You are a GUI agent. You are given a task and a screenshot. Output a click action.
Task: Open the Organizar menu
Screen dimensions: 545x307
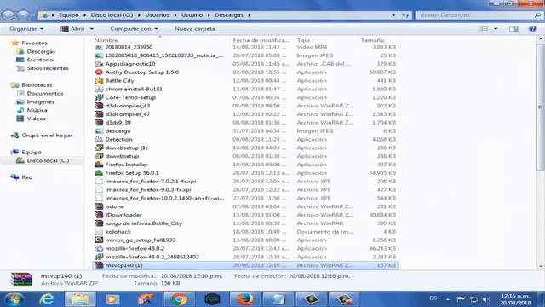26,29
